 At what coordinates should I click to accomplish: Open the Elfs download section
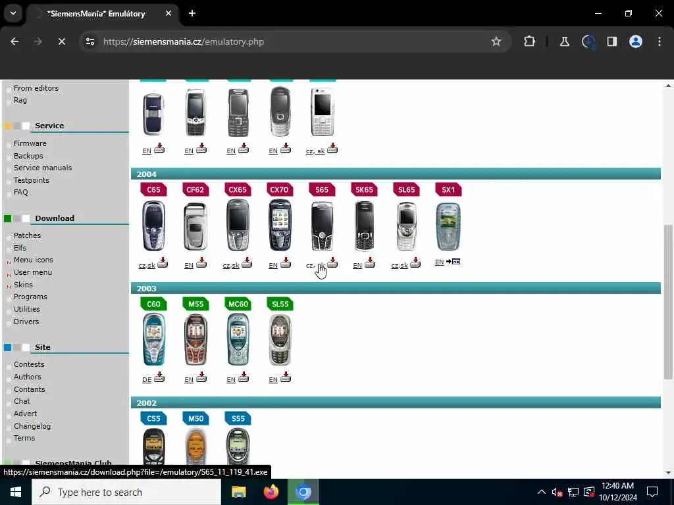pyautogui.click(x=20, y=248)
